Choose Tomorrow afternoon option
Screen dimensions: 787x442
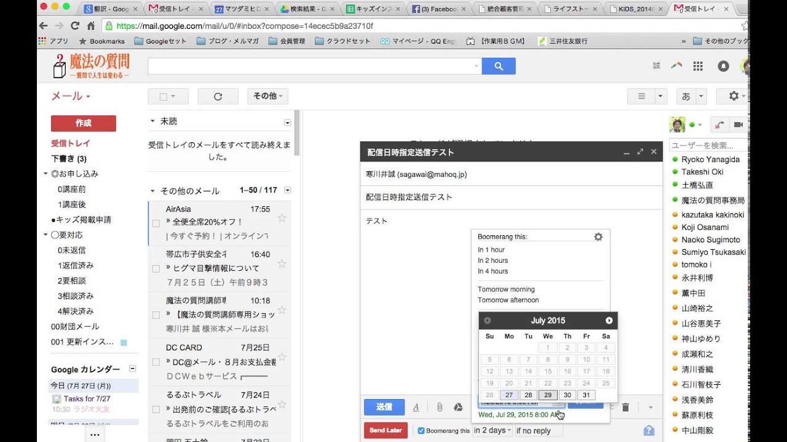(x=508, y=300)
